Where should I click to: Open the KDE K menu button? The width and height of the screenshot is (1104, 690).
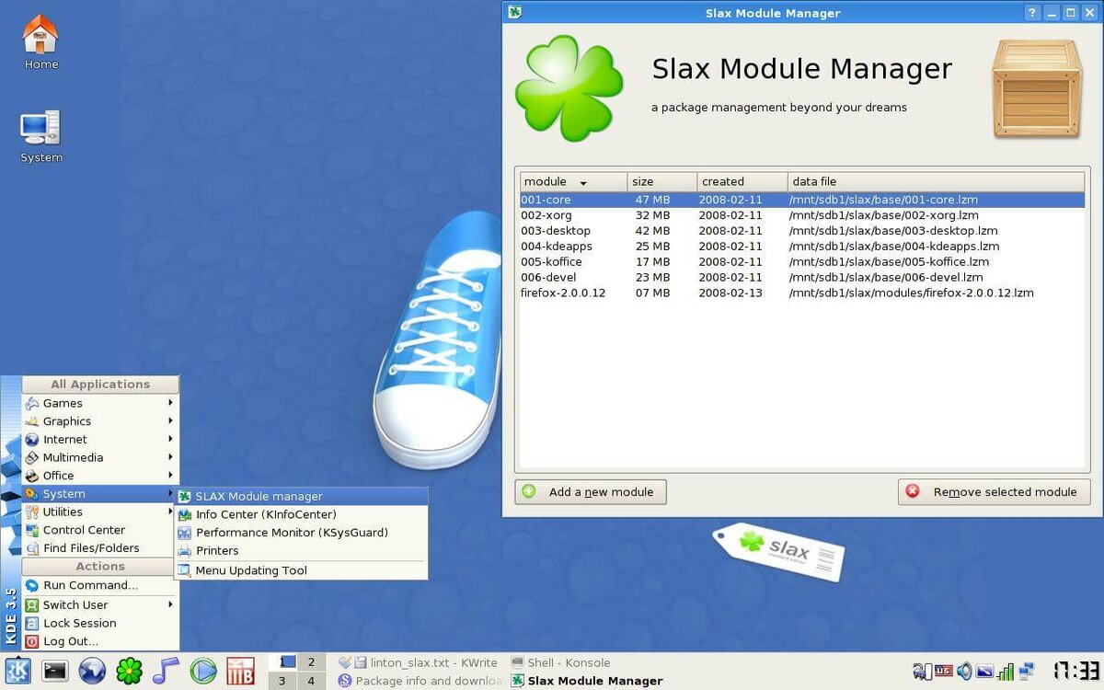point(17,671)
